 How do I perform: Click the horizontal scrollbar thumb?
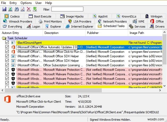point(53,90)
